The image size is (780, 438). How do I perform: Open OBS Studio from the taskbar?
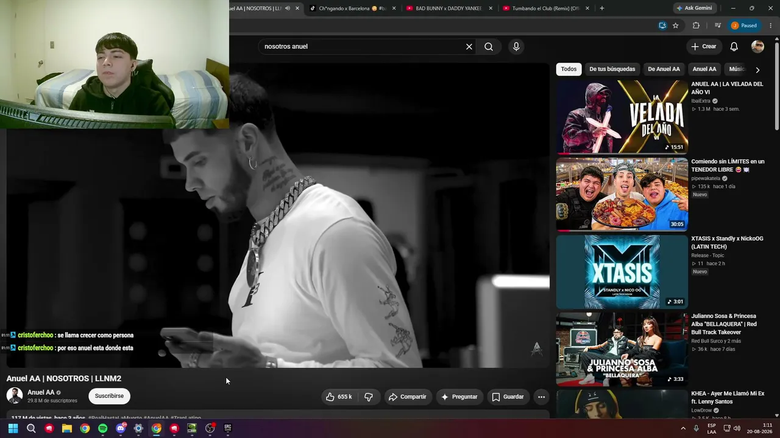(x=210, y=428)
